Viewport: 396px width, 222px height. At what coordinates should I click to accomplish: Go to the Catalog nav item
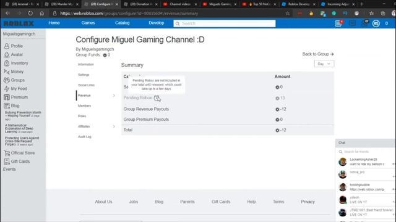[123, 23]
